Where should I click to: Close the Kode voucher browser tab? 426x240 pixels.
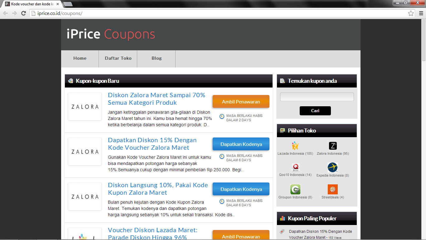(x=58, y=4)
